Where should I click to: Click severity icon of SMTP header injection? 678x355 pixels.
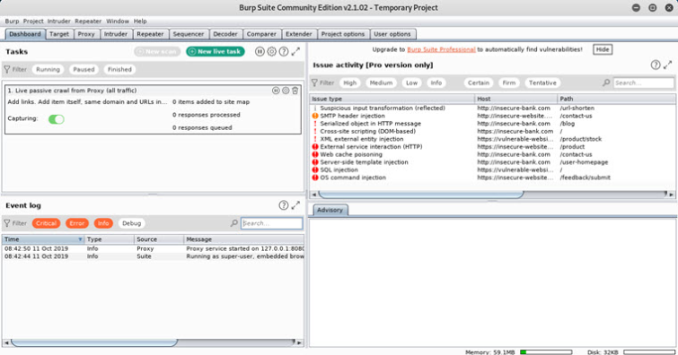[x=315, y=116]
